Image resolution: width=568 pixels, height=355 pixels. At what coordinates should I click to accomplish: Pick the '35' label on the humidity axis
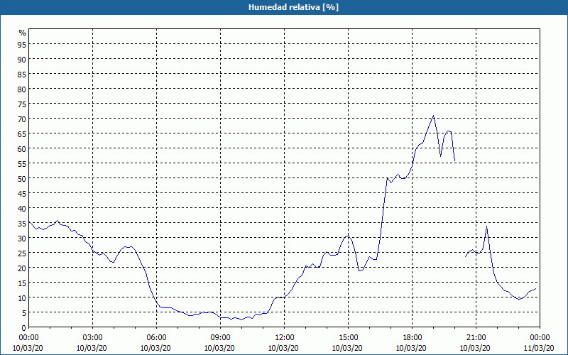pyautogui.click(x=22, y=224)
